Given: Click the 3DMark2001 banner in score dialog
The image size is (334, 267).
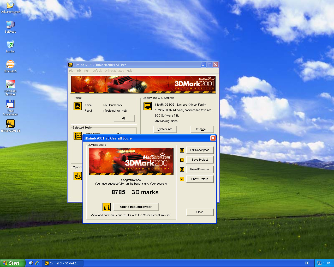Looking at the screenshot, I should pos(131,162).
